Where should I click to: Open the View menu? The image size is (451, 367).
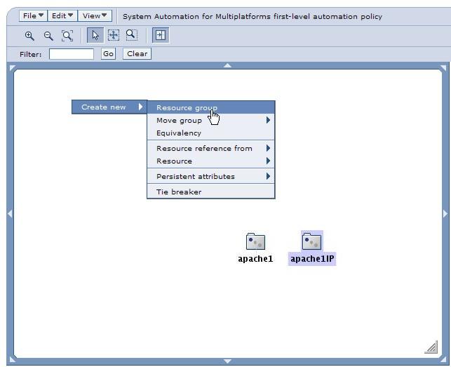point(95,15)
